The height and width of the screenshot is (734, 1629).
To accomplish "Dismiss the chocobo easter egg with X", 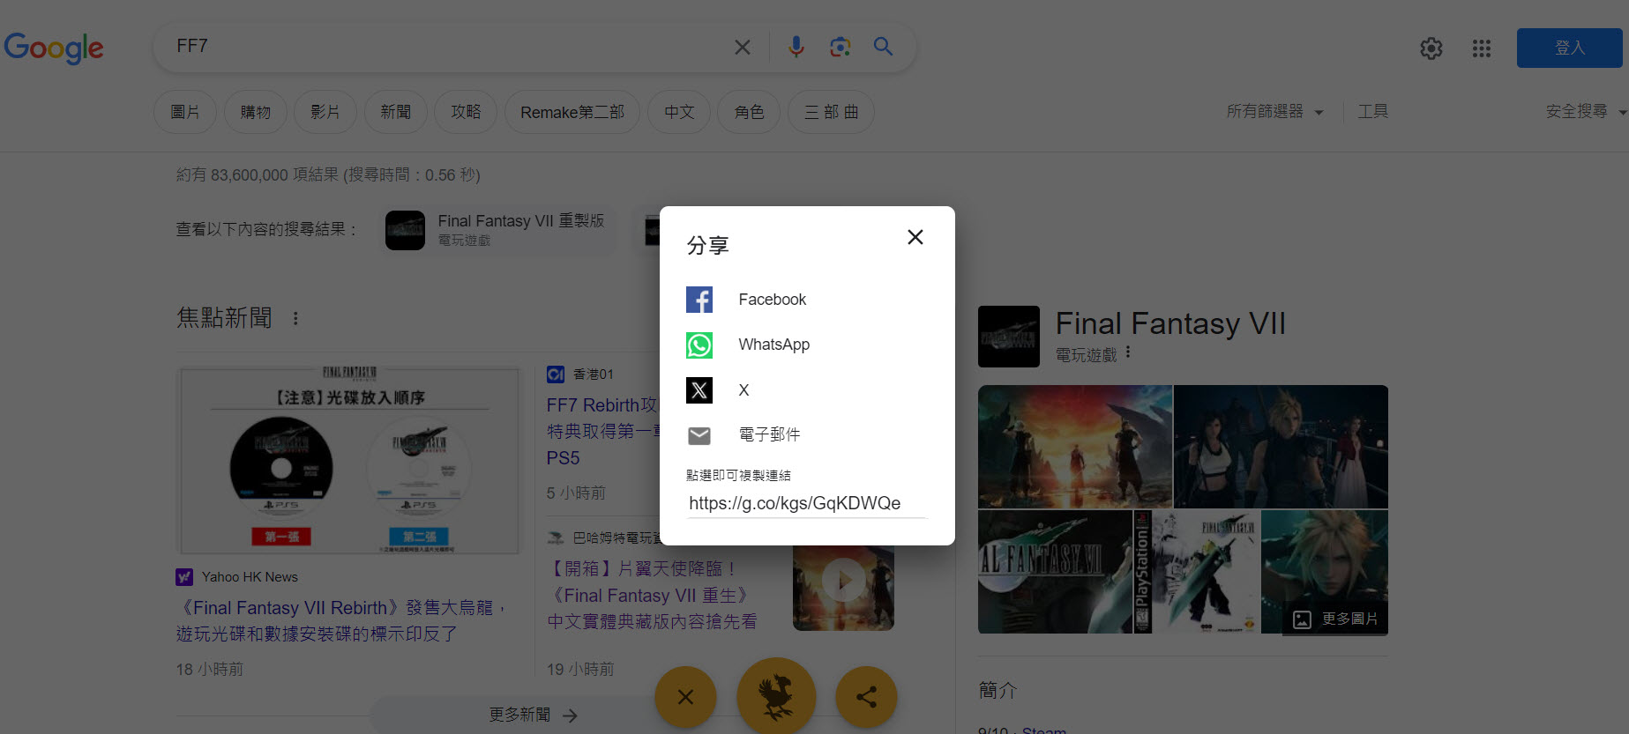I will click(x=685, y=697).
